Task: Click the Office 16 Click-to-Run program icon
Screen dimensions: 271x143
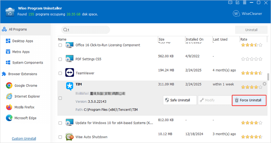Action: (x=69, y=45)
